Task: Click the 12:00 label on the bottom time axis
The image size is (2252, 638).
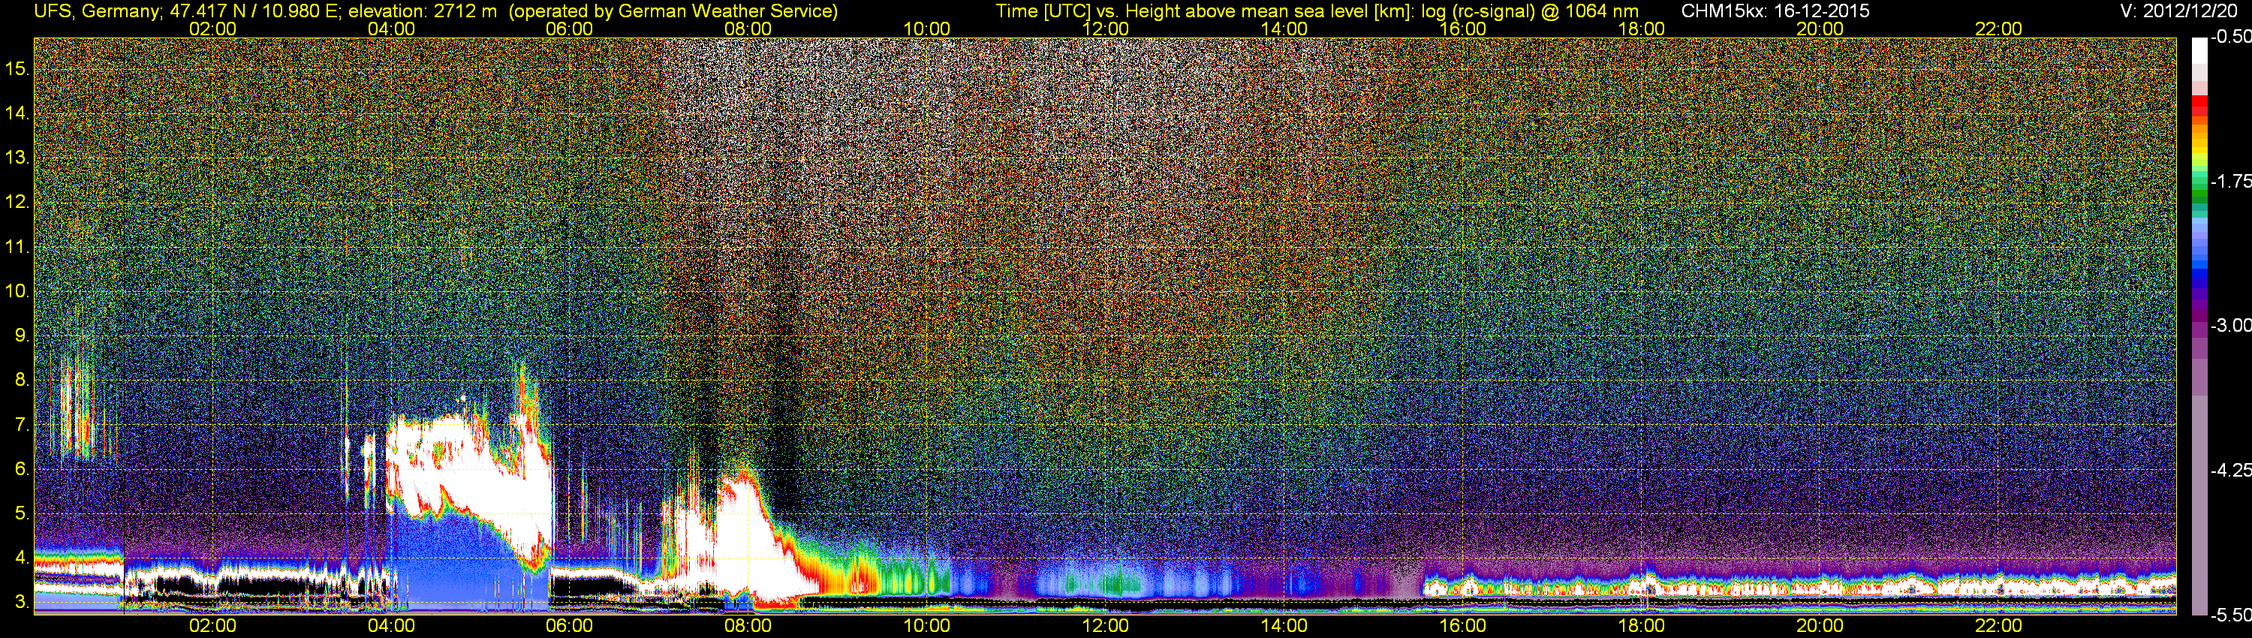Action: pos(1105,626)
